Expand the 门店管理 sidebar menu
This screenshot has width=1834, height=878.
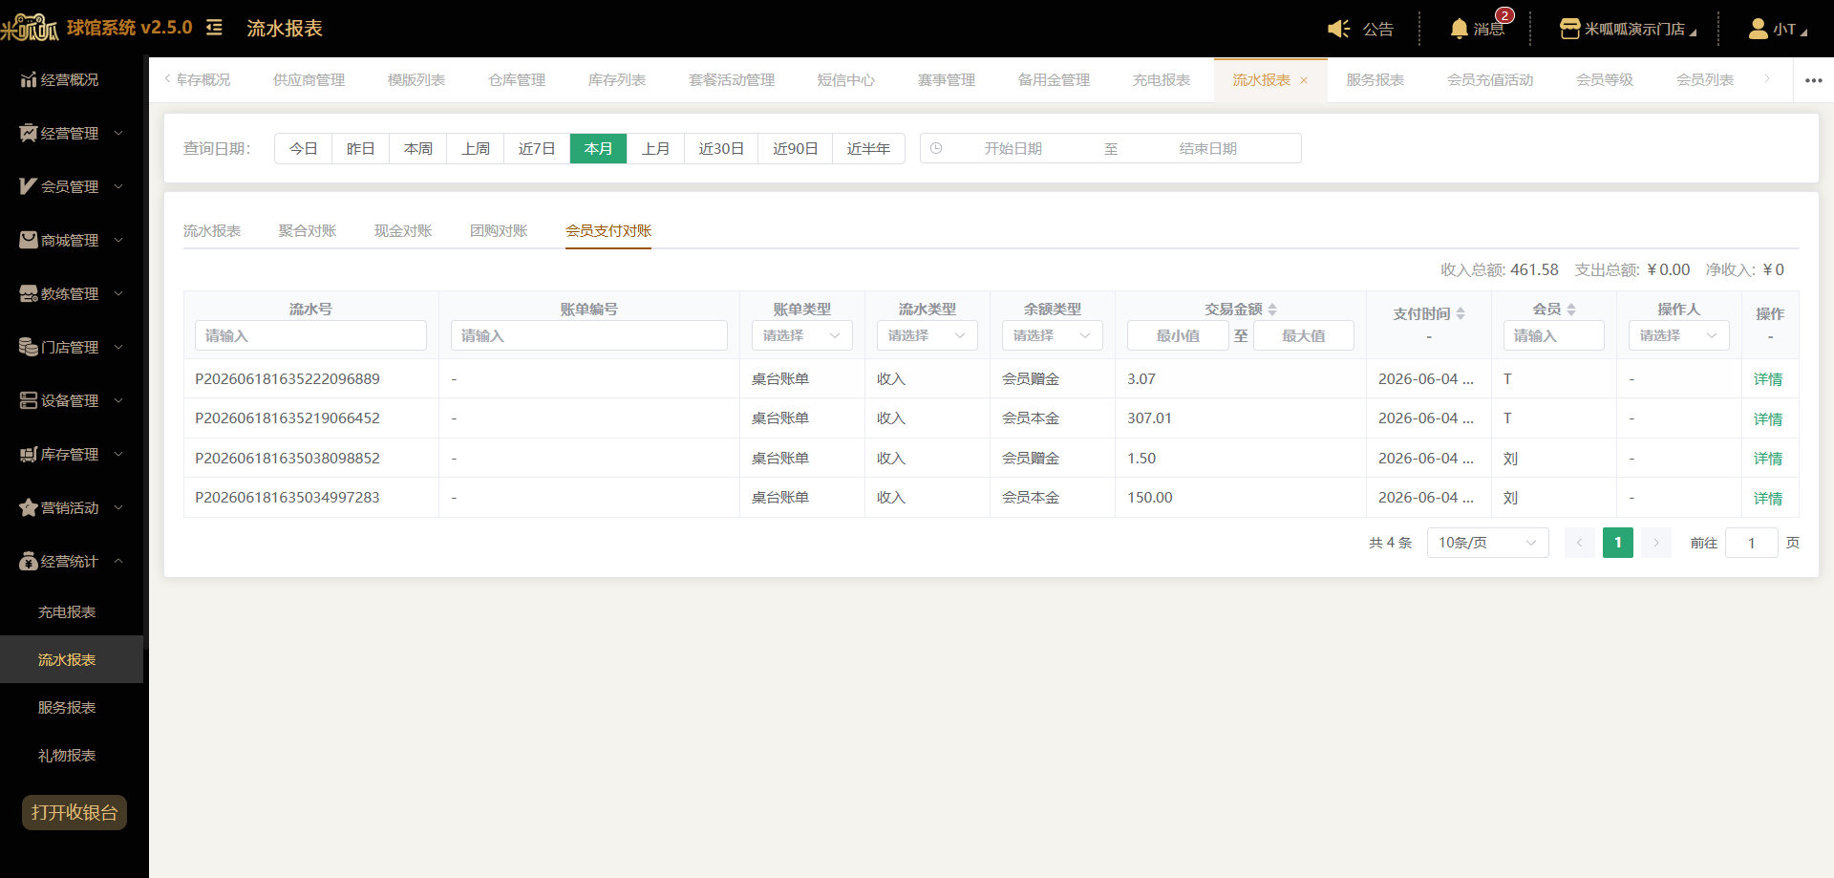point(72,347)
